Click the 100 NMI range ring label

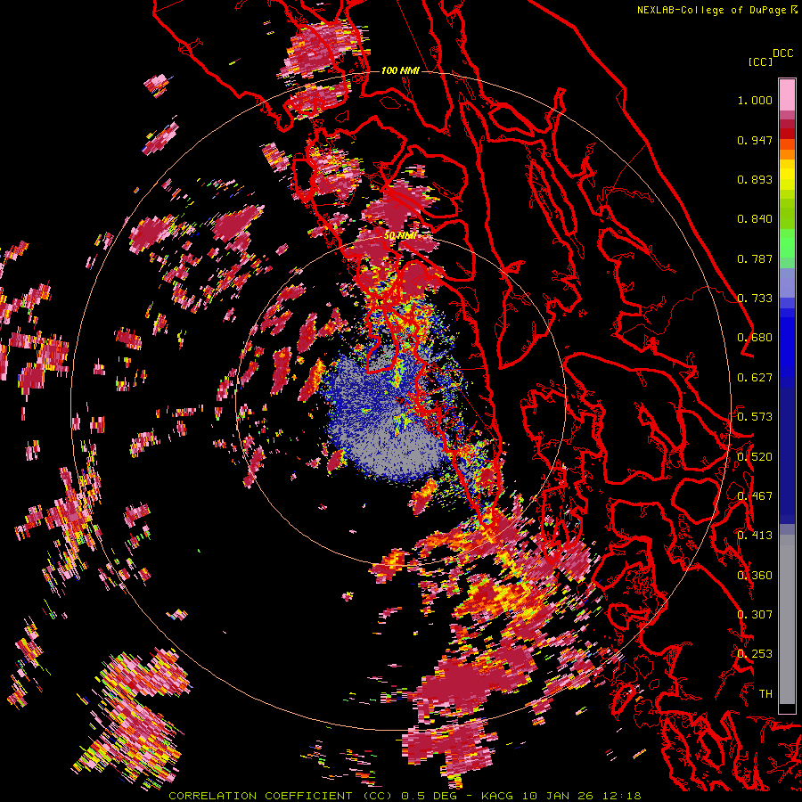click(x=400, y=70)
